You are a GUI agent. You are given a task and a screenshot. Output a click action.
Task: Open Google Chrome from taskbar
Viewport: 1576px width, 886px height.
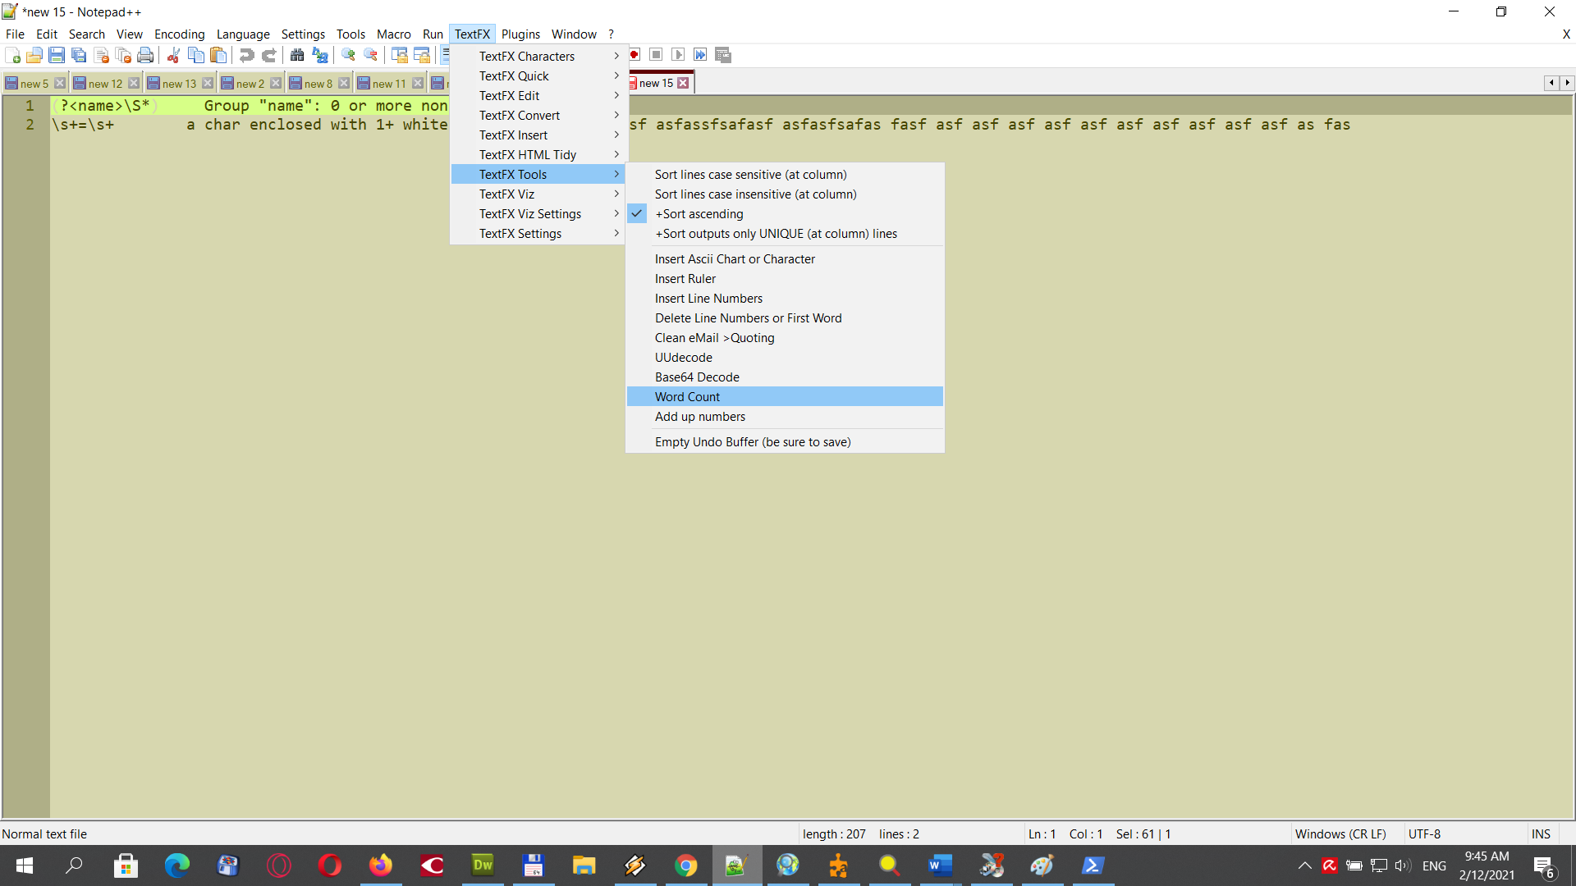685,865
